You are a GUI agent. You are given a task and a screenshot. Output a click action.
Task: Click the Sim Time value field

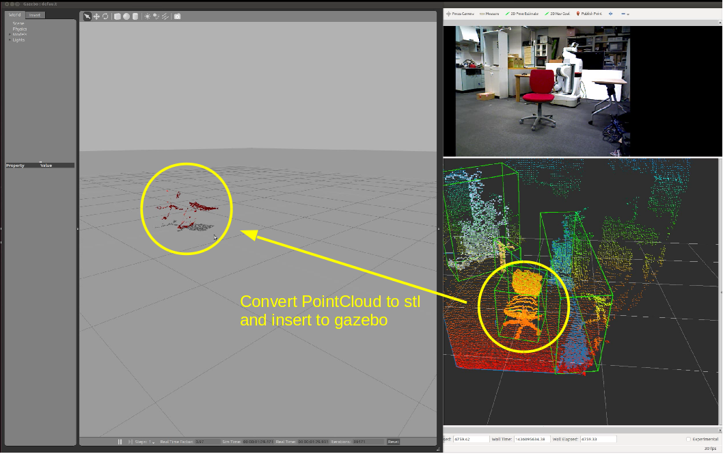258,442
